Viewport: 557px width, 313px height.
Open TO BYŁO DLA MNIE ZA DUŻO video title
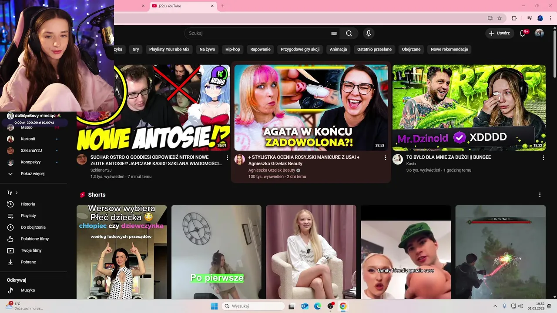click(x=449, y=157)
